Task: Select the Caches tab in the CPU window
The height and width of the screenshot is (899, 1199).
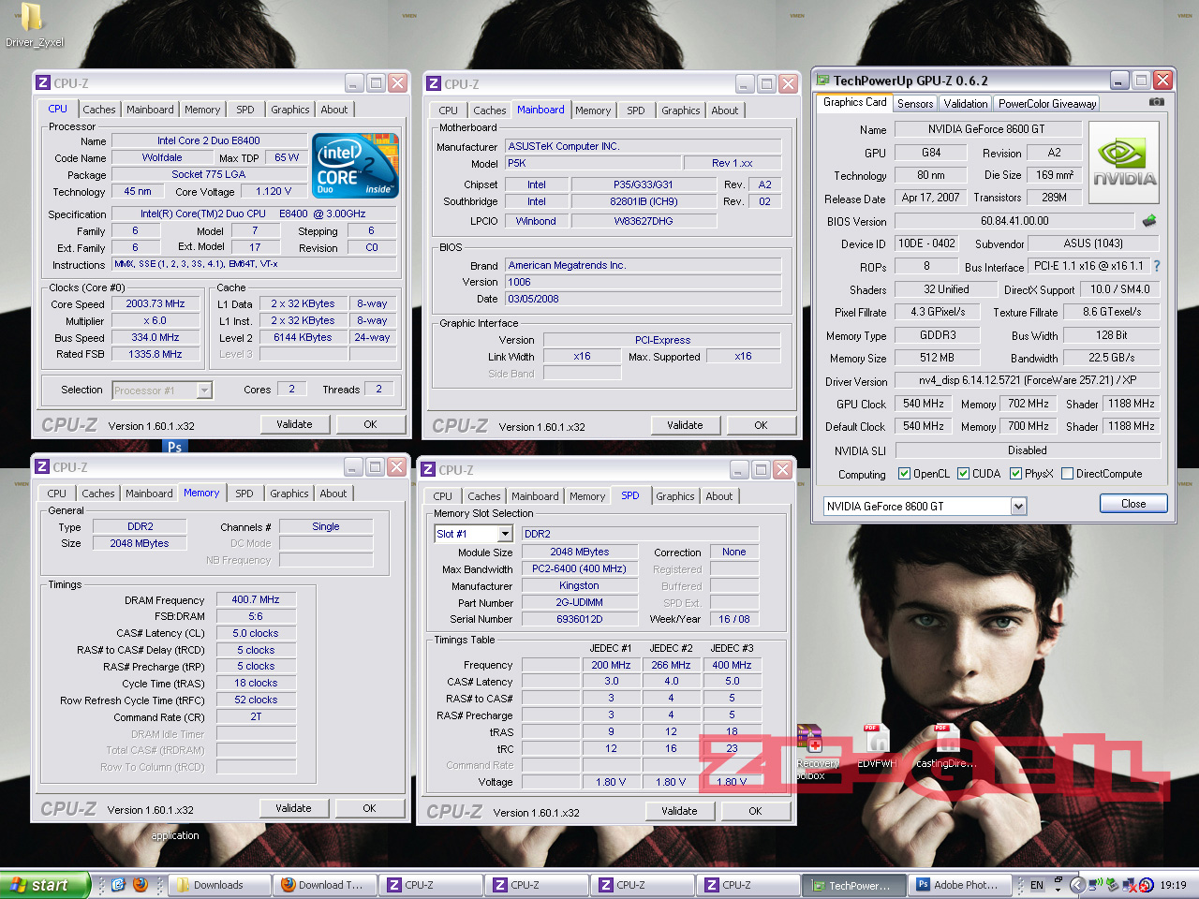Action: click(x=99, y=110)
